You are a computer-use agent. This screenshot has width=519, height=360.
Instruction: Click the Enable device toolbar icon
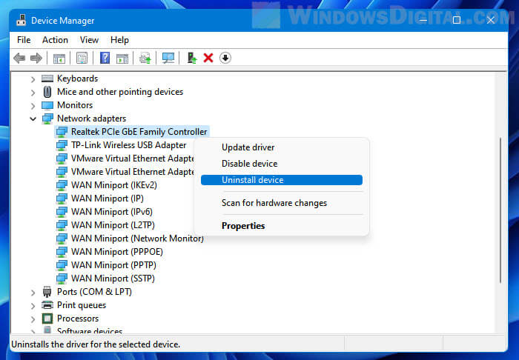(191, 59)
